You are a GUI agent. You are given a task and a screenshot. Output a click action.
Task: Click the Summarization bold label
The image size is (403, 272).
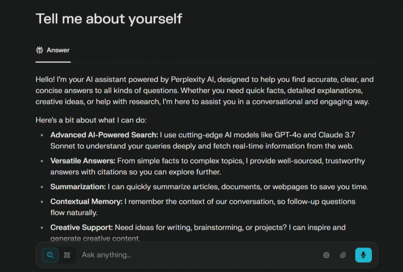(78, 187)
